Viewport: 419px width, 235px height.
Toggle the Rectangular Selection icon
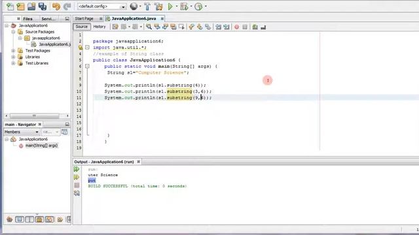(x=181, y=27)
